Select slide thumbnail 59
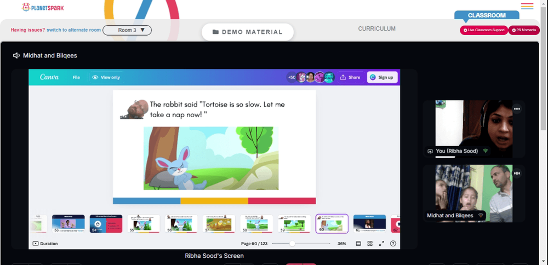 (294, 223)
